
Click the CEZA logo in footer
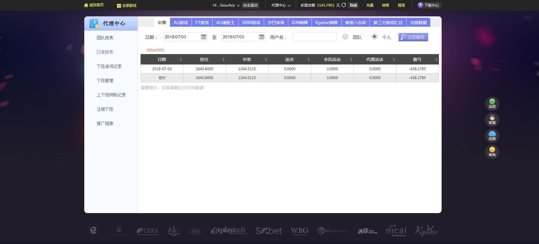point(147,231)
